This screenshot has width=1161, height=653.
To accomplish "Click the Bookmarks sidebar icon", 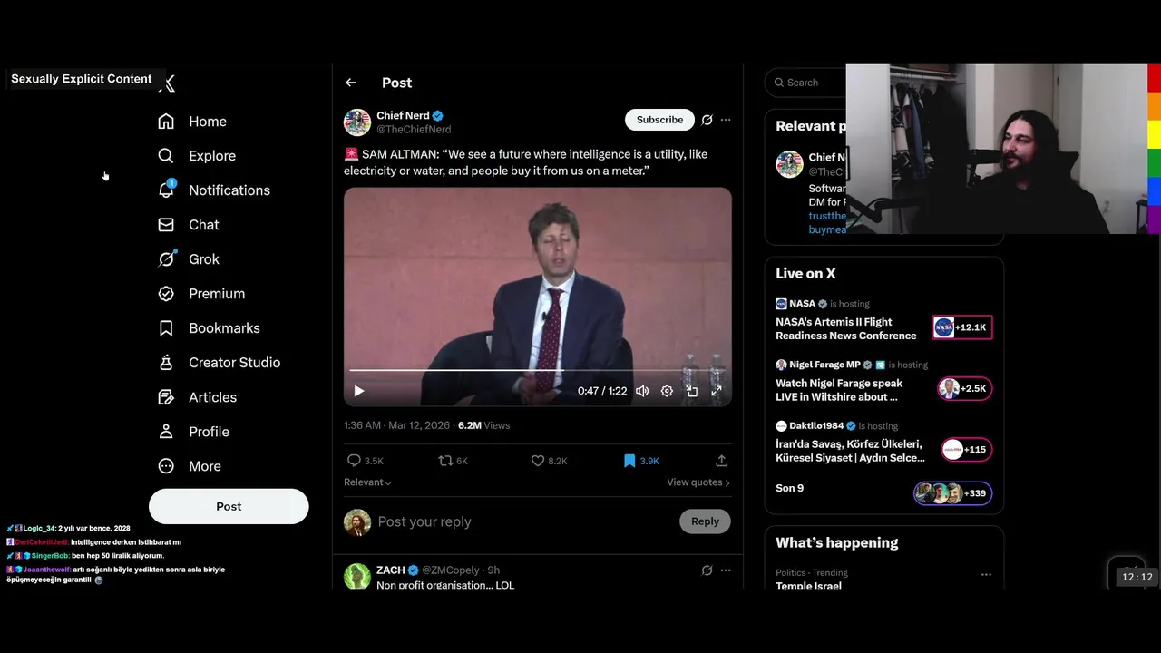I will pos(166,328).
